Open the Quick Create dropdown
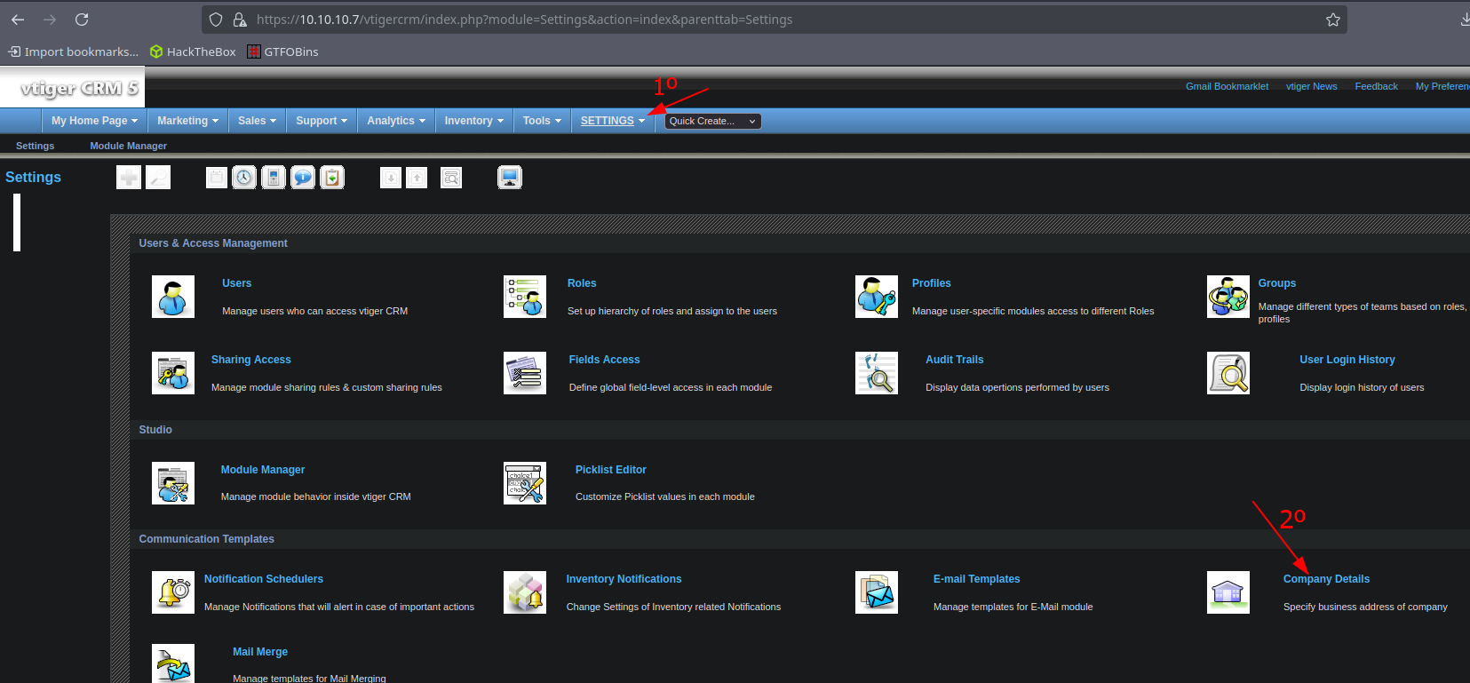This screenshot has height=683, width=1470. tap(713, 122)
